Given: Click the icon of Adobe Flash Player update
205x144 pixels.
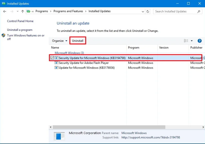Looking at the screenshot, I should (56, 63).
